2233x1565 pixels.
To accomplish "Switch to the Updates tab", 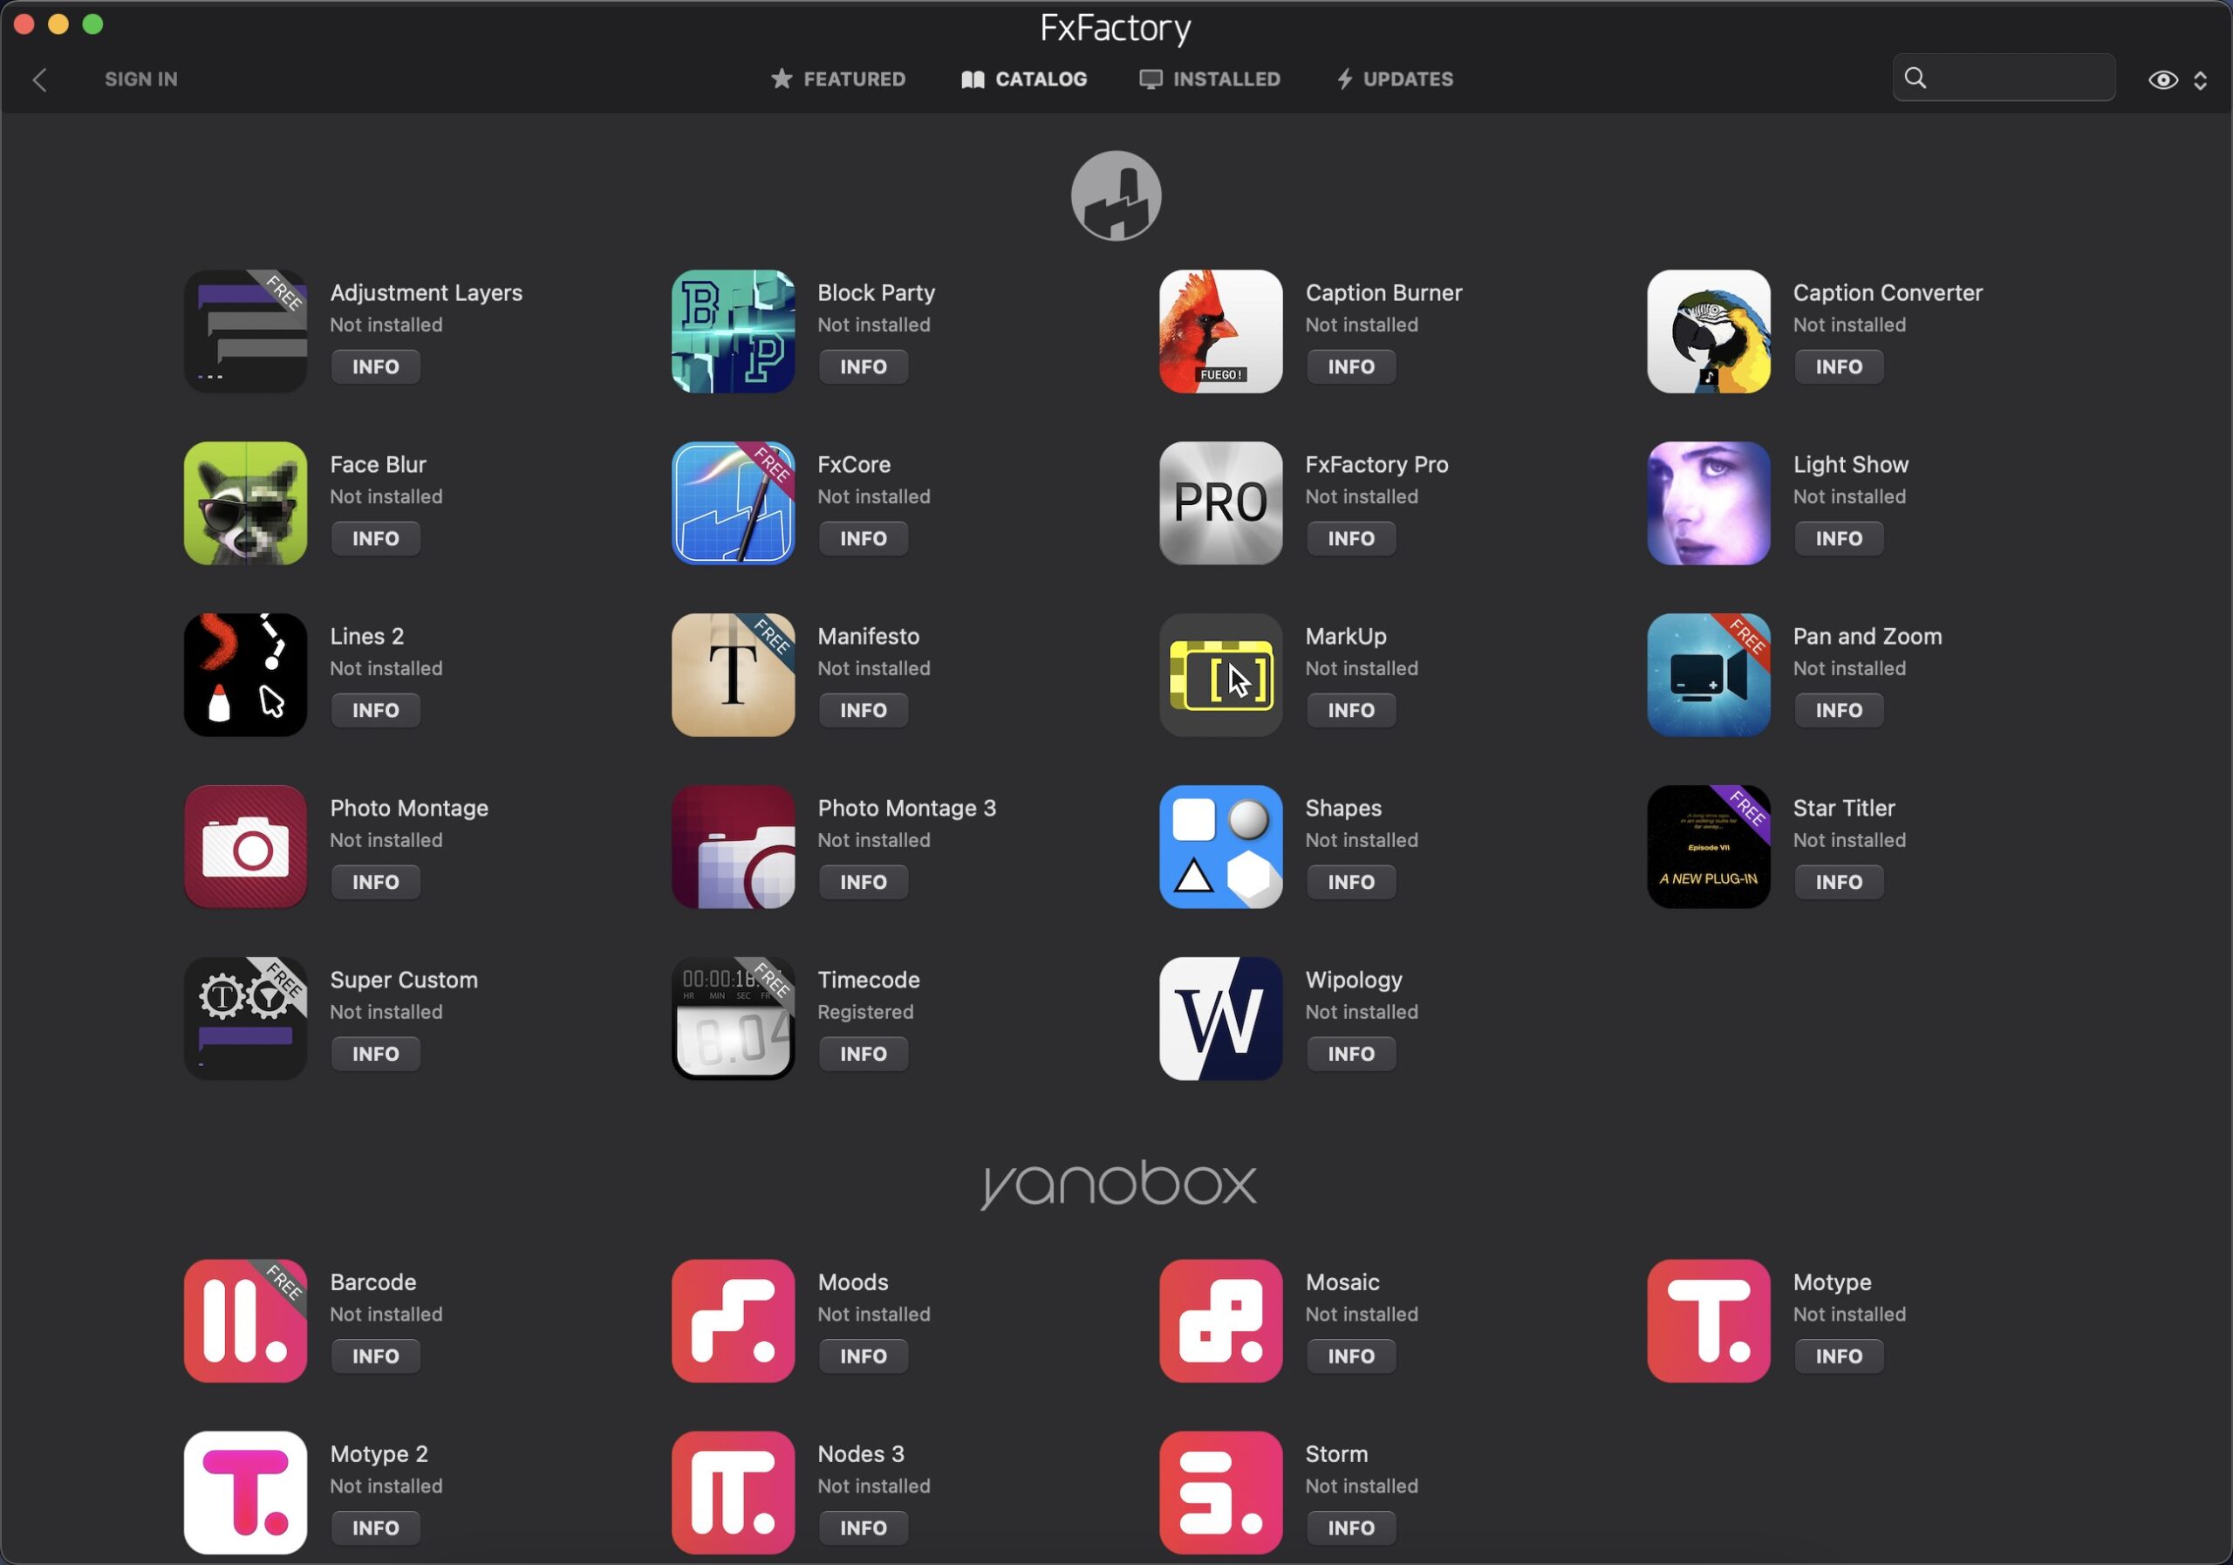I will (x=1395, y=79).
